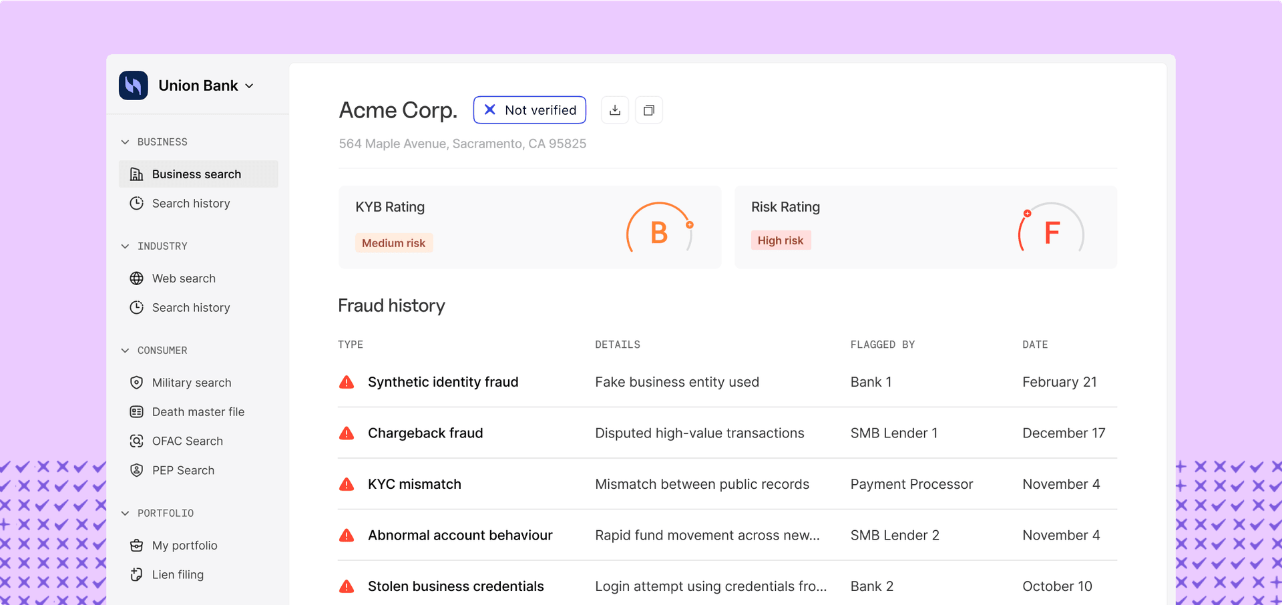Viewport: 1282px width, 605px height.
Task: Open Lien filing from sidebar
Action: click(x=178, y=574)
